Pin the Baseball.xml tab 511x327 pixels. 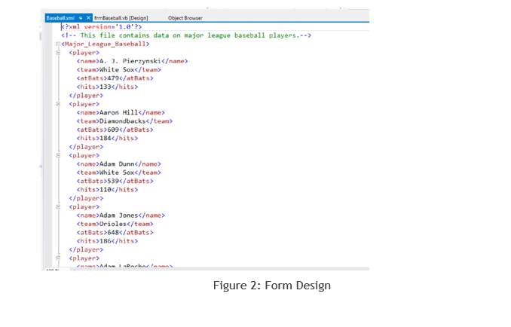81,18
